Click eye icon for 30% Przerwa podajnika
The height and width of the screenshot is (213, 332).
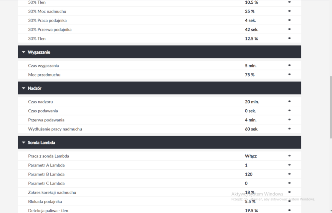[290, 29]
